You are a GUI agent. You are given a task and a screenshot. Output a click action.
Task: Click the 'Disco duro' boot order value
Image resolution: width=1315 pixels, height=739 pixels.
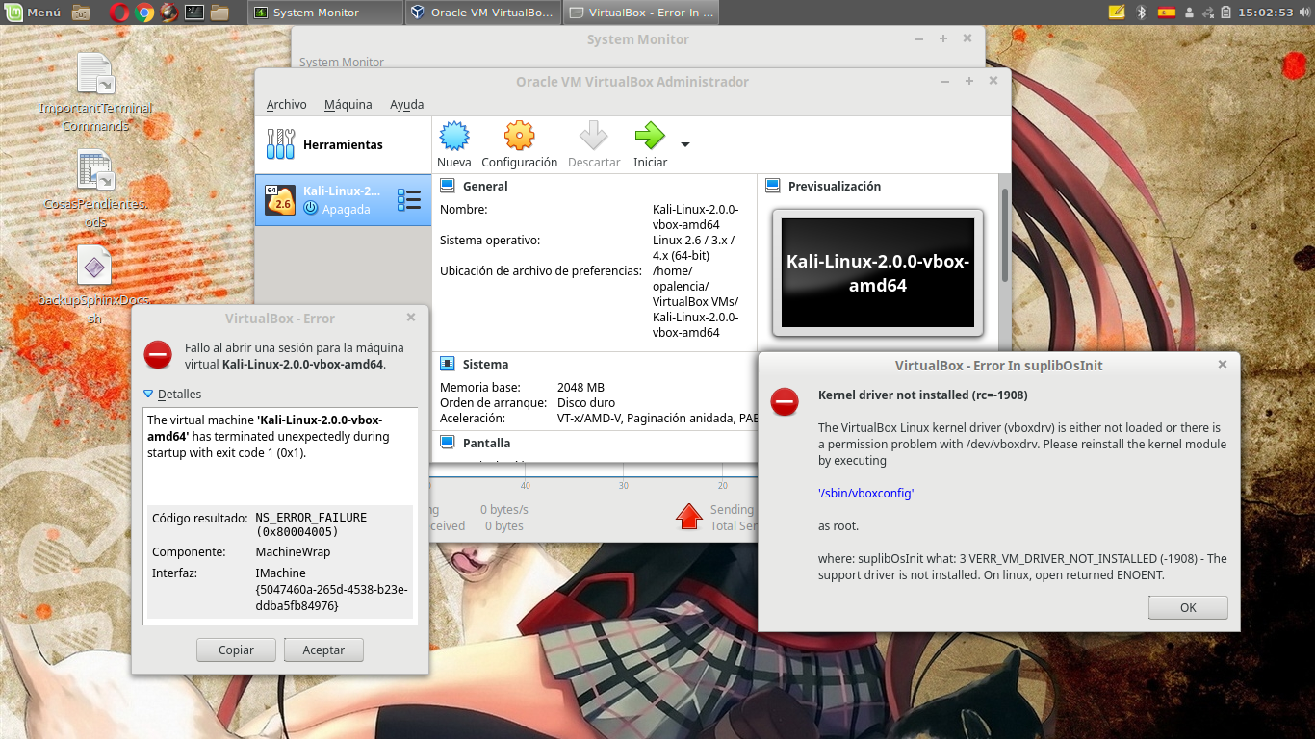[586, 402]
